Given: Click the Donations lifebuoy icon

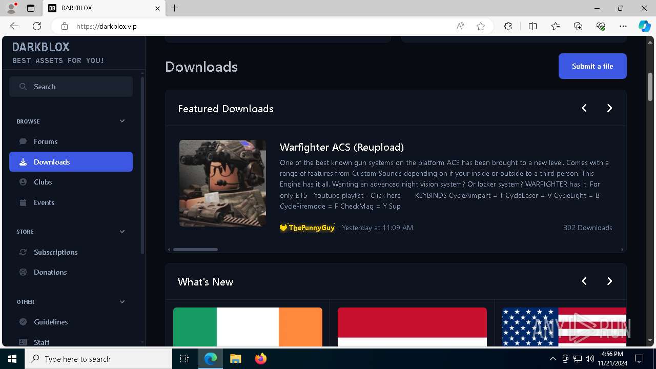Looking at the screenshot, I should click(x=23, y=272).
